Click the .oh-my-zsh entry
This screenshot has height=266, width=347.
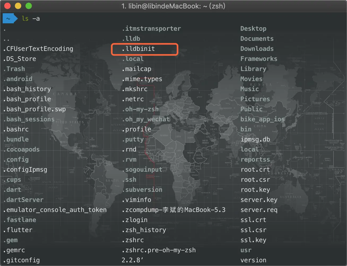tap(140, 109)
